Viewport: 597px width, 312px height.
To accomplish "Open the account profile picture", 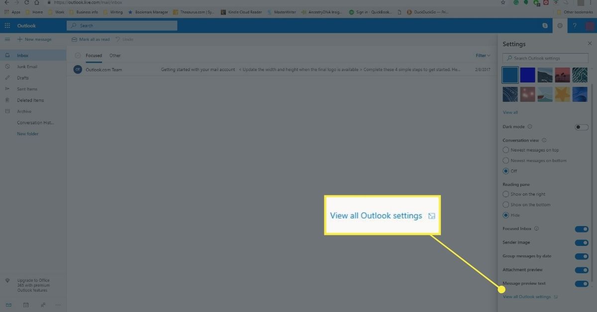I will click(x=589, y=26).
